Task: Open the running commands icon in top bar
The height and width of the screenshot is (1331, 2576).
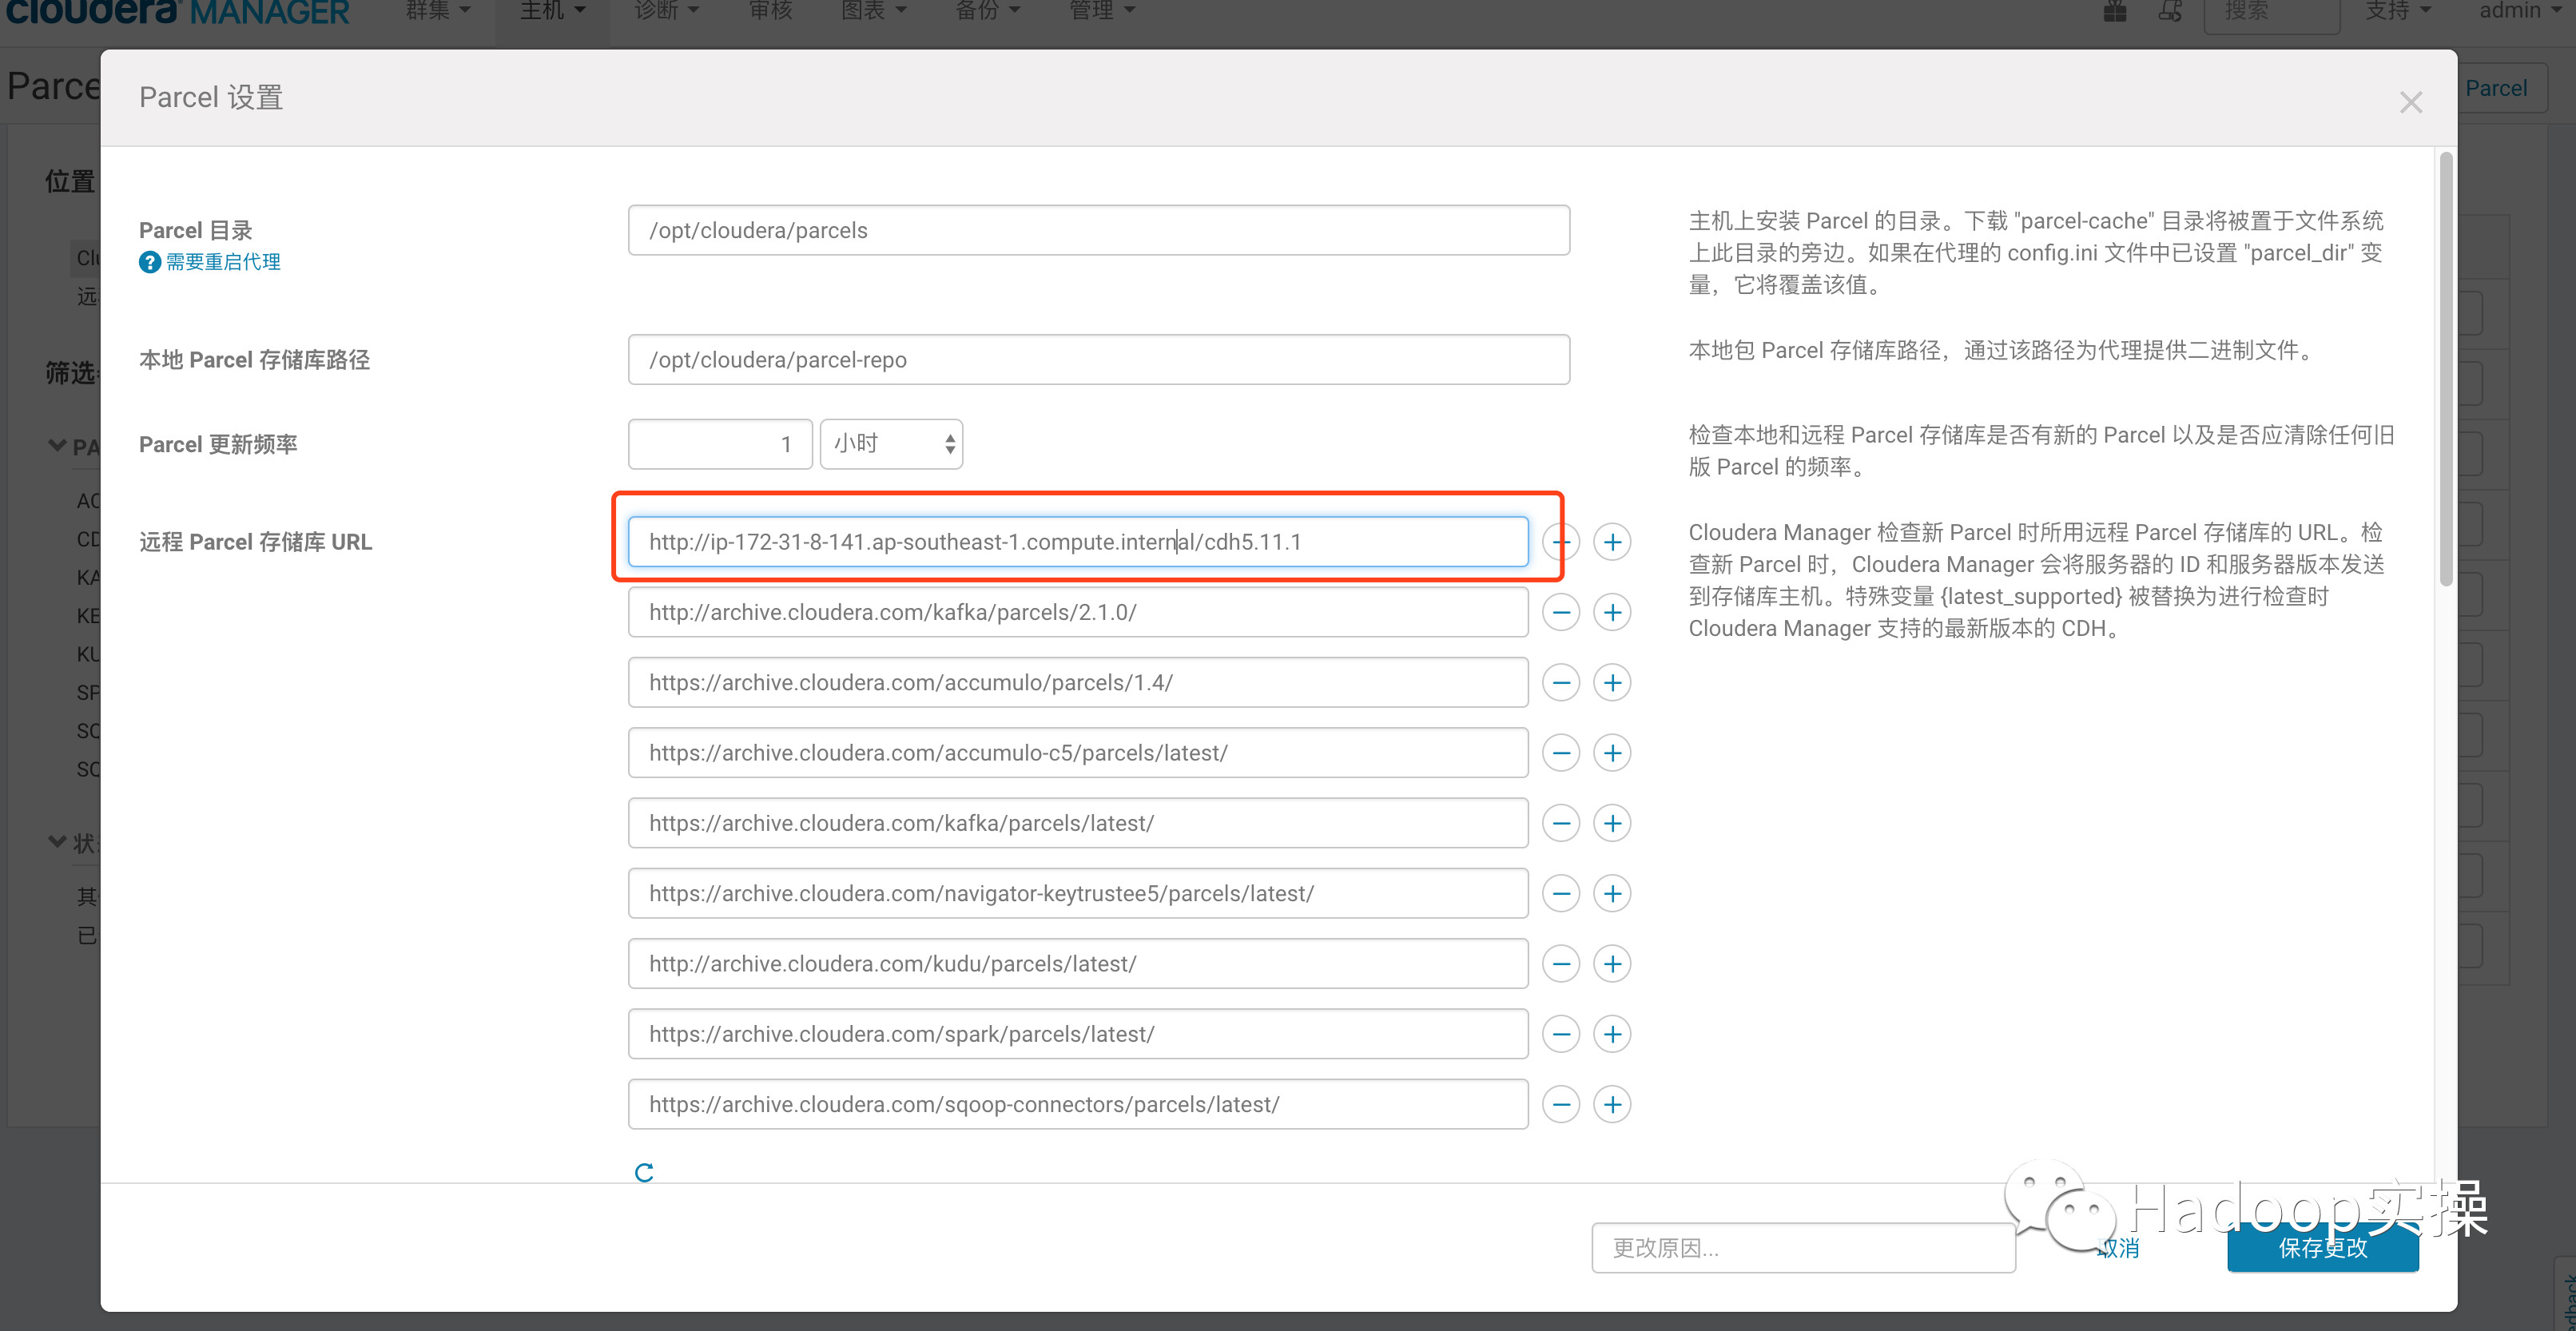Action: (x=2170, y=11)
